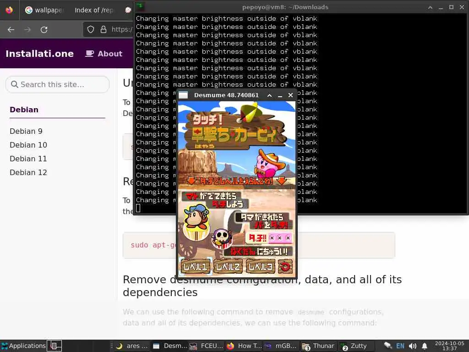Select the Level 3 game button

point(260,266)
